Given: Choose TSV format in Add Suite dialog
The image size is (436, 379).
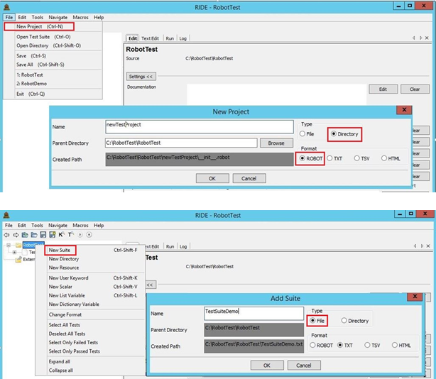Looking at the screenshot, I should pyautogui.click(x=372, y=345).
